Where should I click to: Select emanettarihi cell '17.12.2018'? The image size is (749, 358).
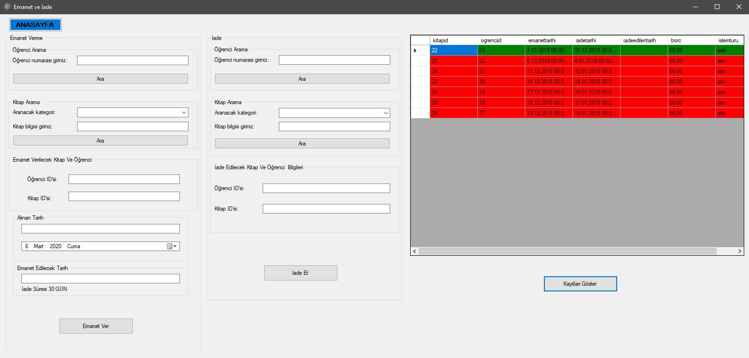549,92
